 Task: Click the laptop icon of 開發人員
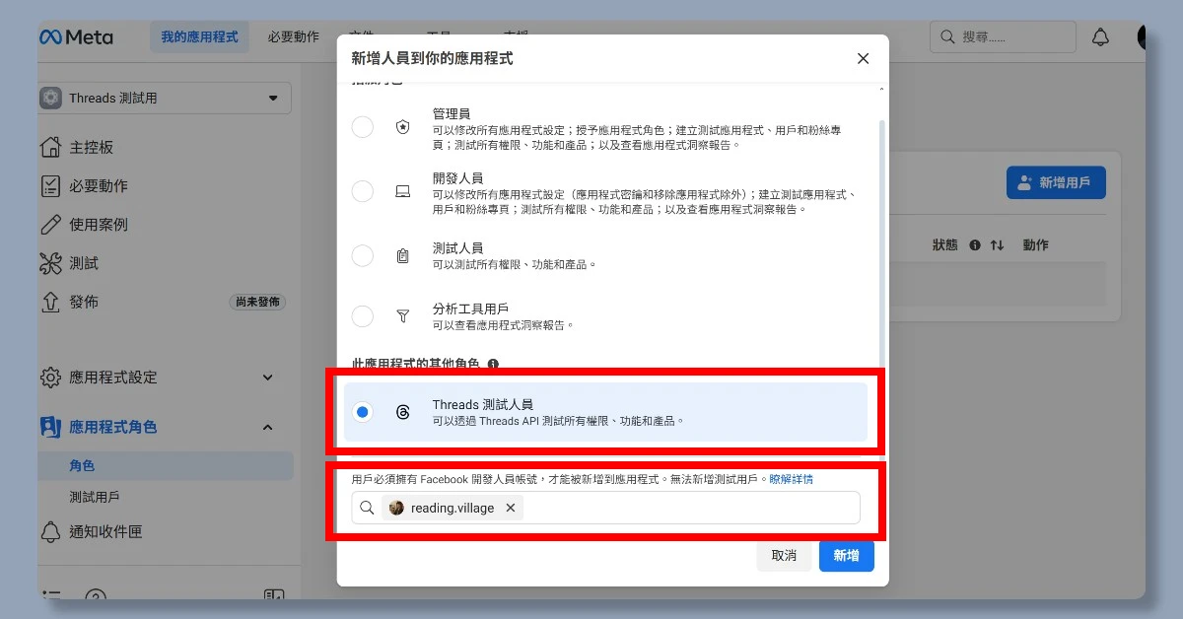click(402, 191)
